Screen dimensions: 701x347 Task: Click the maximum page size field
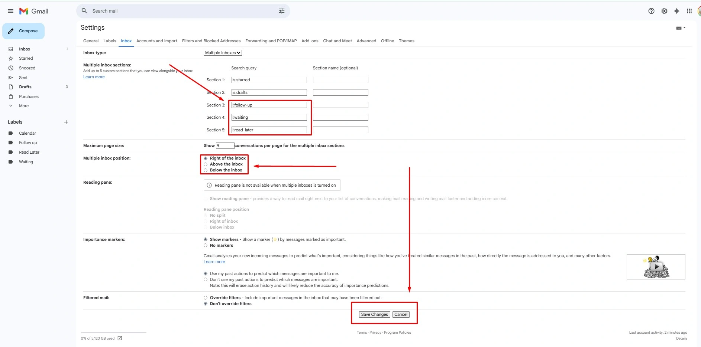(x=225, y=145)
